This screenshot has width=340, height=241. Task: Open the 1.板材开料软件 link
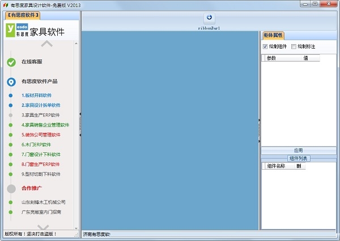pyautogui.click(x=36, y=96)
